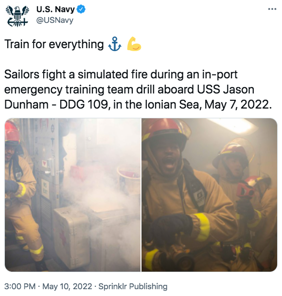The image size is (282, 296).
Task: Click the flexed bicep emoji
Action: coord(134,44)
